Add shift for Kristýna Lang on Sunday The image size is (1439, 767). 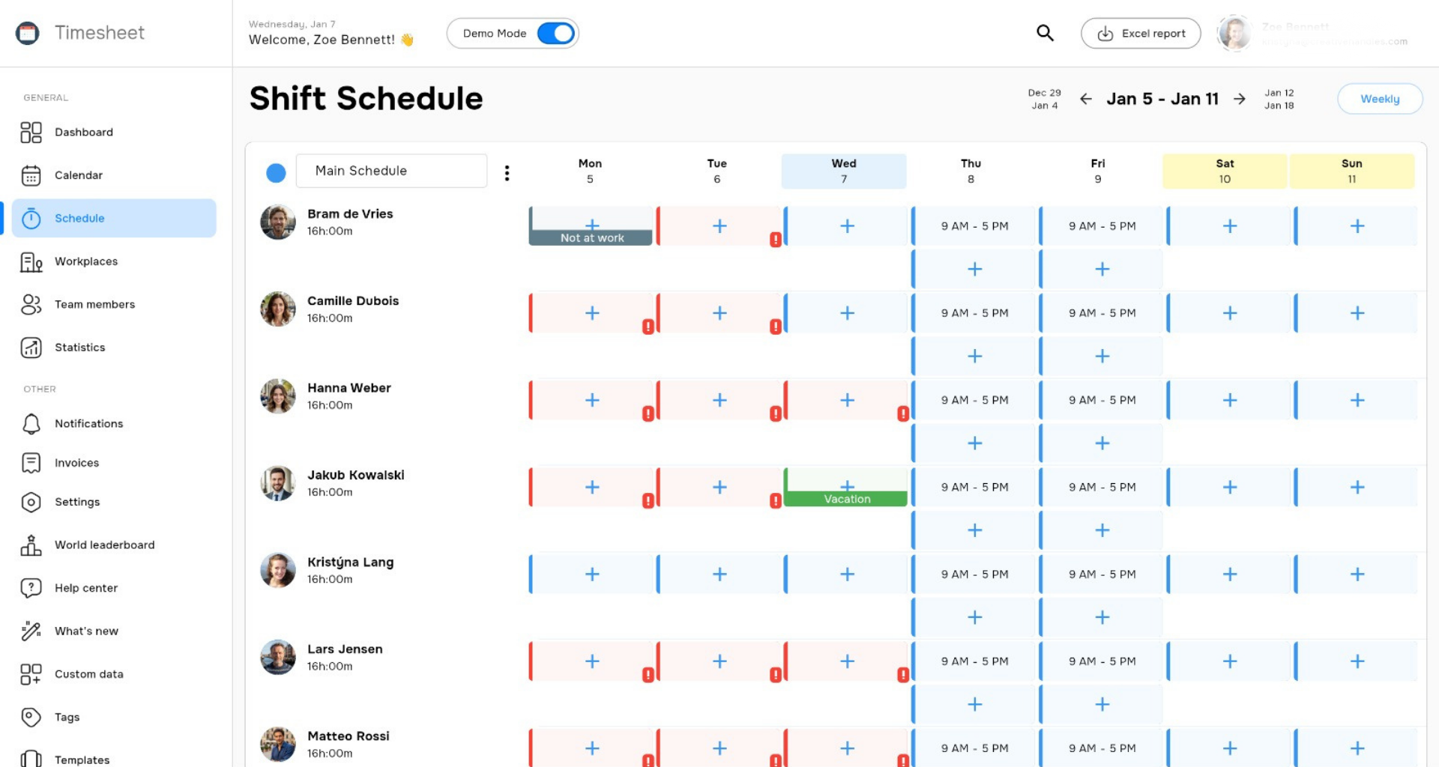[1357, 575]
